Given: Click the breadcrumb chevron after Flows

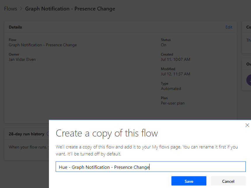Looking at the screenshot, I should pos(21,9).
